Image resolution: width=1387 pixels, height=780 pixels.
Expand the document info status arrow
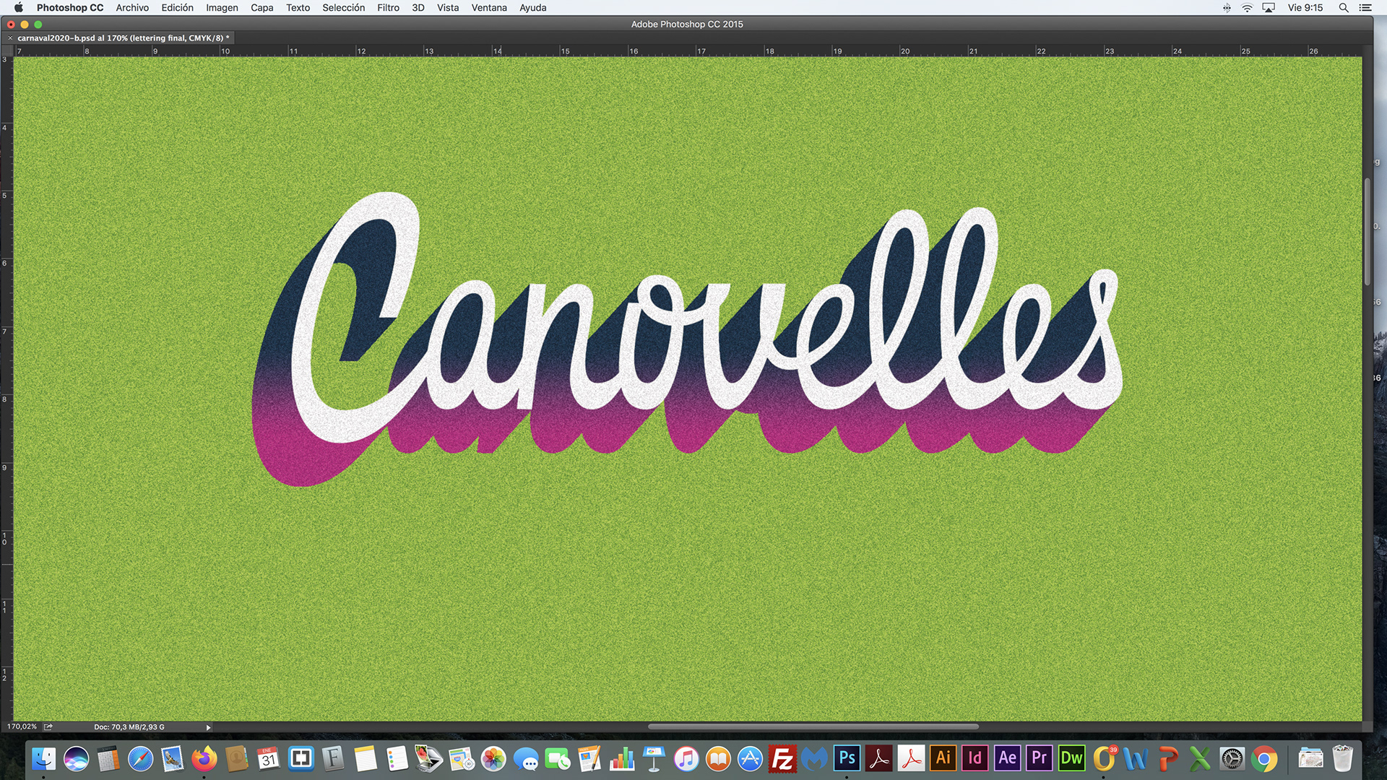pyautogui.click(x=208, y=727)
